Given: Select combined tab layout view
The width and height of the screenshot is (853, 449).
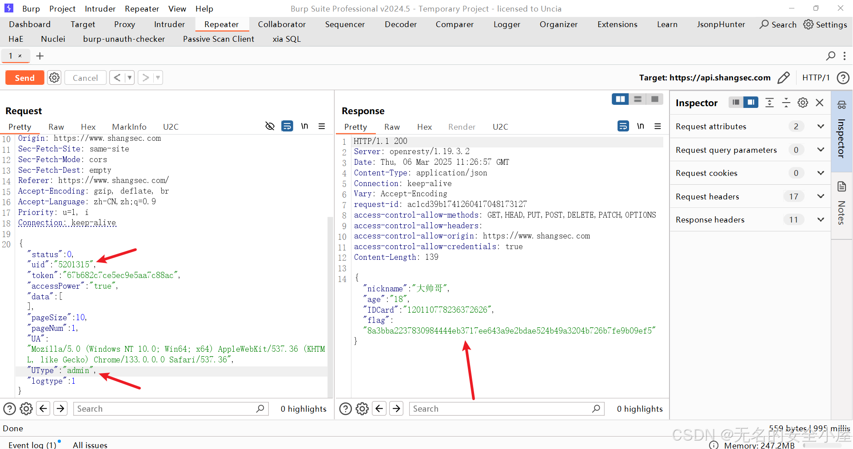Looking at the screenshot, I should (654, 99).
